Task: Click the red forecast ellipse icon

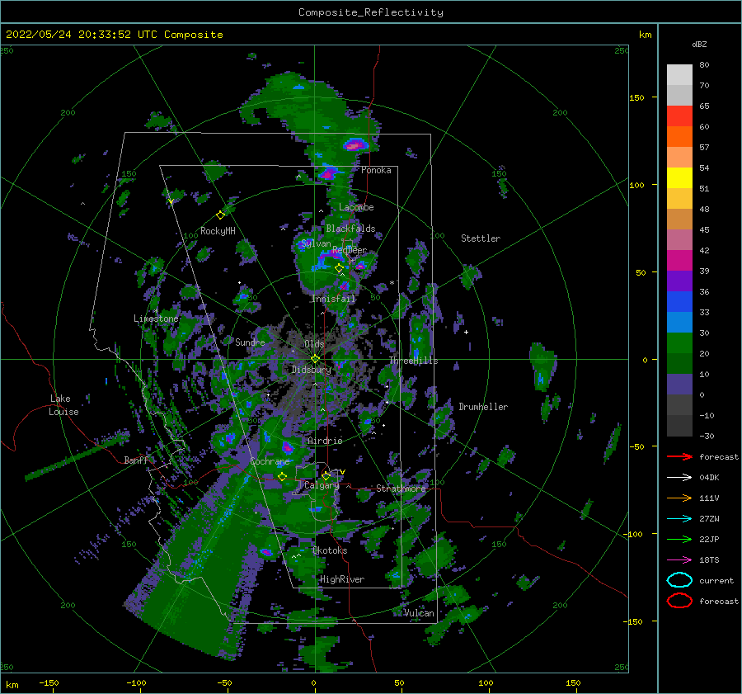Action: point(679,601)
